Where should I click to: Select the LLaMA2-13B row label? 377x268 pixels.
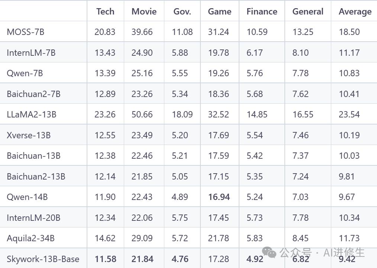[x=32, y=114]
